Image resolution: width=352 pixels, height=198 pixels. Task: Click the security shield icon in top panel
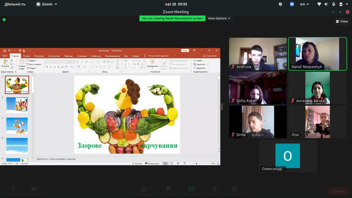coord(280,4)
